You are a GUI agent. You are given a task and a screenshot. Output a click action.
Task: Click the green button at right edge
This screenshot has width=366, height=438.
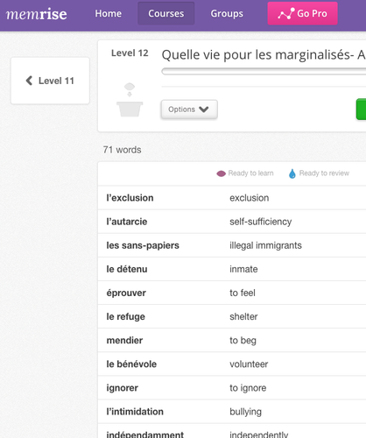tap(361, 109)
